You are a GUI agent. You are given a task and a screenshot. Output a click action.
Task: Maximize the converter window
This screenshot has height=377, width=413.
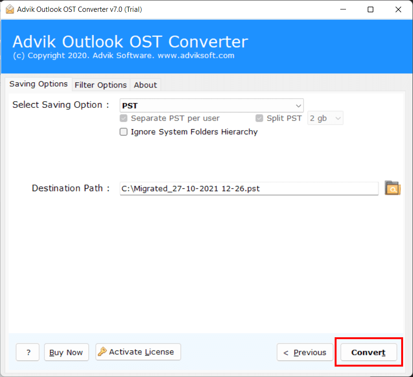(x=371, y=9)
